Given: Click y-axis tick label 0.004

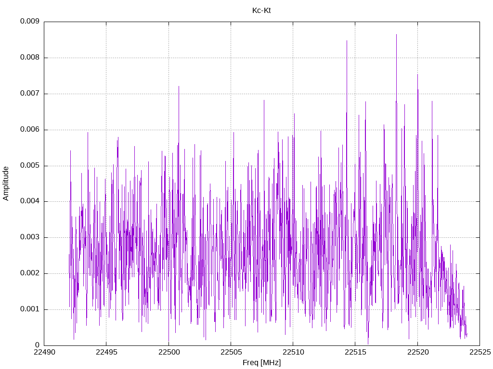Looking at the screenshot, I should [x=30, y=201].
